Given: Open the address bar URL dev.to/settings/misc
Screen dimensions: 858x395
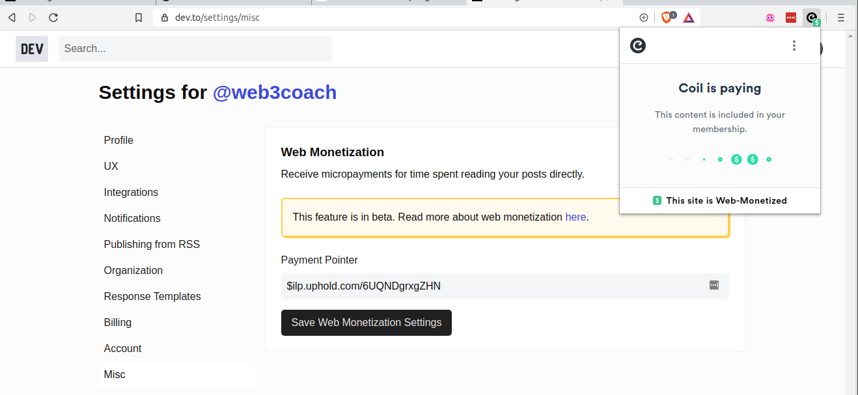Looking at the screenshot, I should [x=217, y=18].
